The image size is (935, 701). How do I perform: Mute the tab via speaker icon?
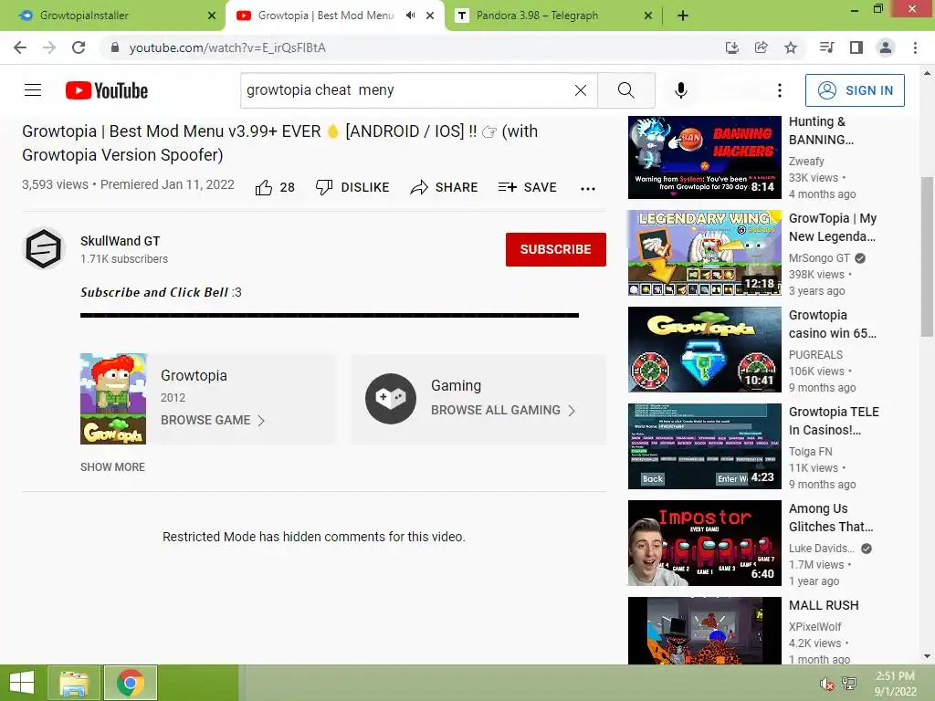coord(410,16)
